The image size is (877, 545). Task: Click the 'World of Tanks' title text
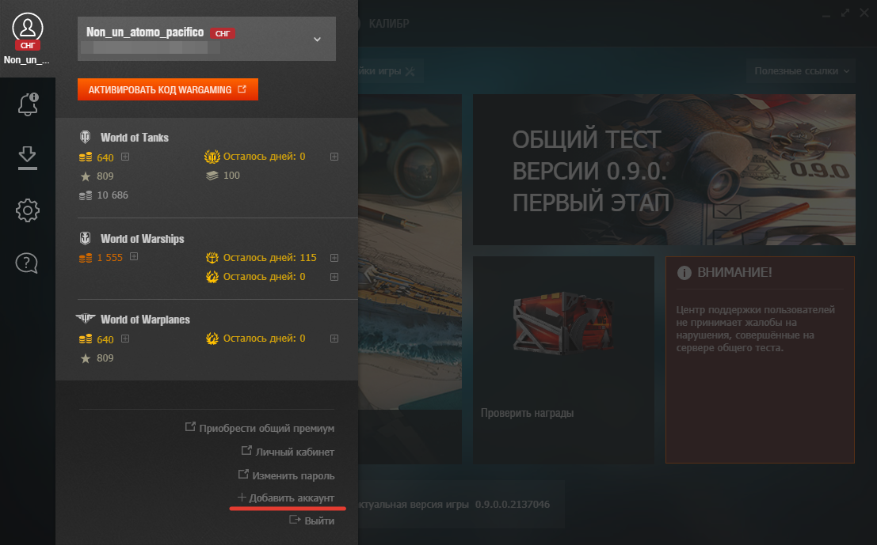click(x=134, y=138)
